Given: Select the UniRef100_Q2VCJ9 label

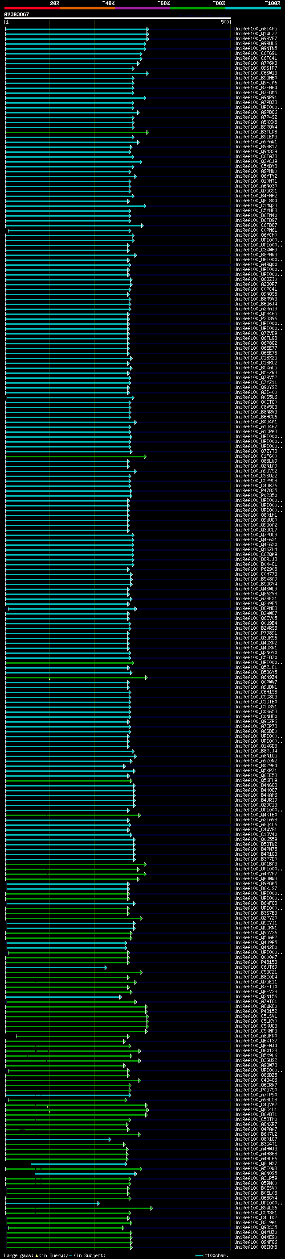Looking at the screenshot, I should coord(256,161).
